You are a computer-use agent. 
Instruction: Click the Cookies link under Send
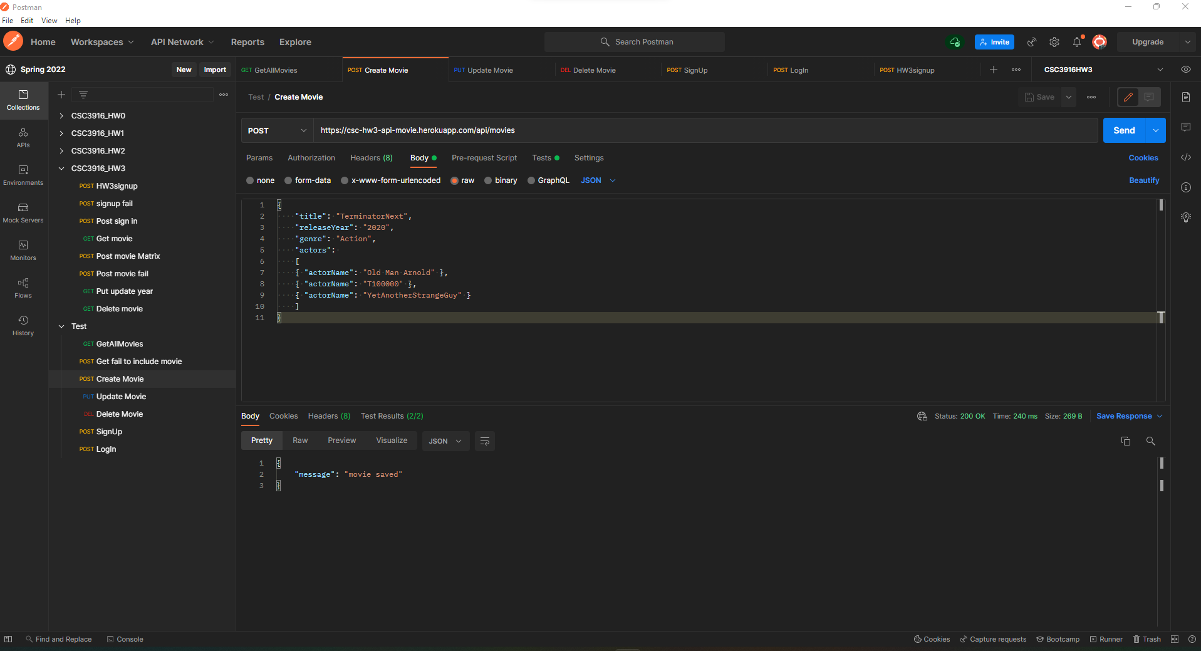click(x=1143, y=158)
